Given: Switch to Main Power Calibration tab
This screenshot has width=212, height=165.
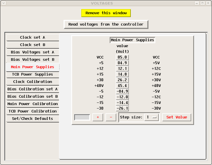Looking at the screenshot, I should pos(32,104).
